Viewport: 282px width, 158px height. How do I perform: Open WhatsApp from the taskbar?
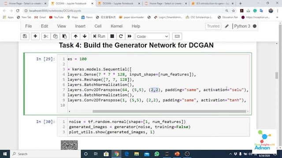coord(157,154)
